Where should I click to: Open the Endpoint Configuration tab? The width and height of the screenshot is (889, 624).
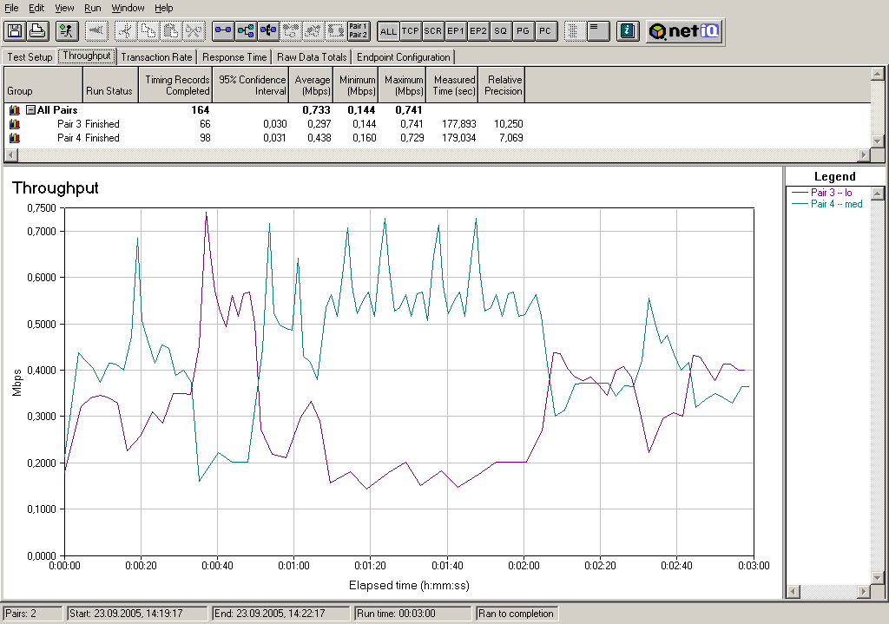[404, 57]
